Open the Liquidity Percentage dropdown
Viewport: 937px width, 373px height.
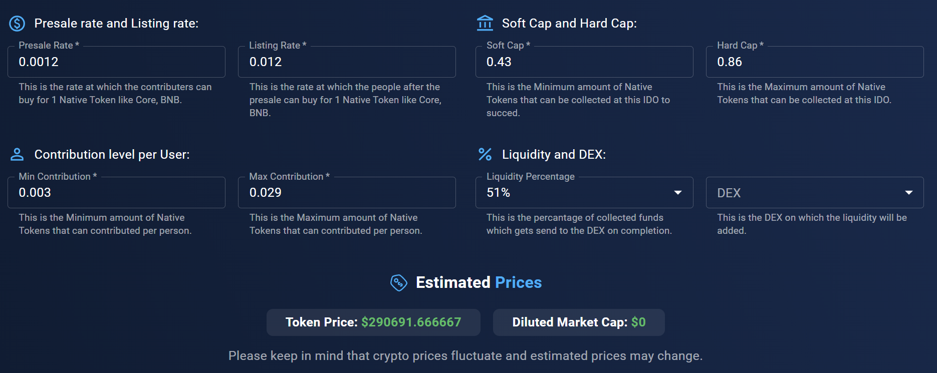[584, 192]
